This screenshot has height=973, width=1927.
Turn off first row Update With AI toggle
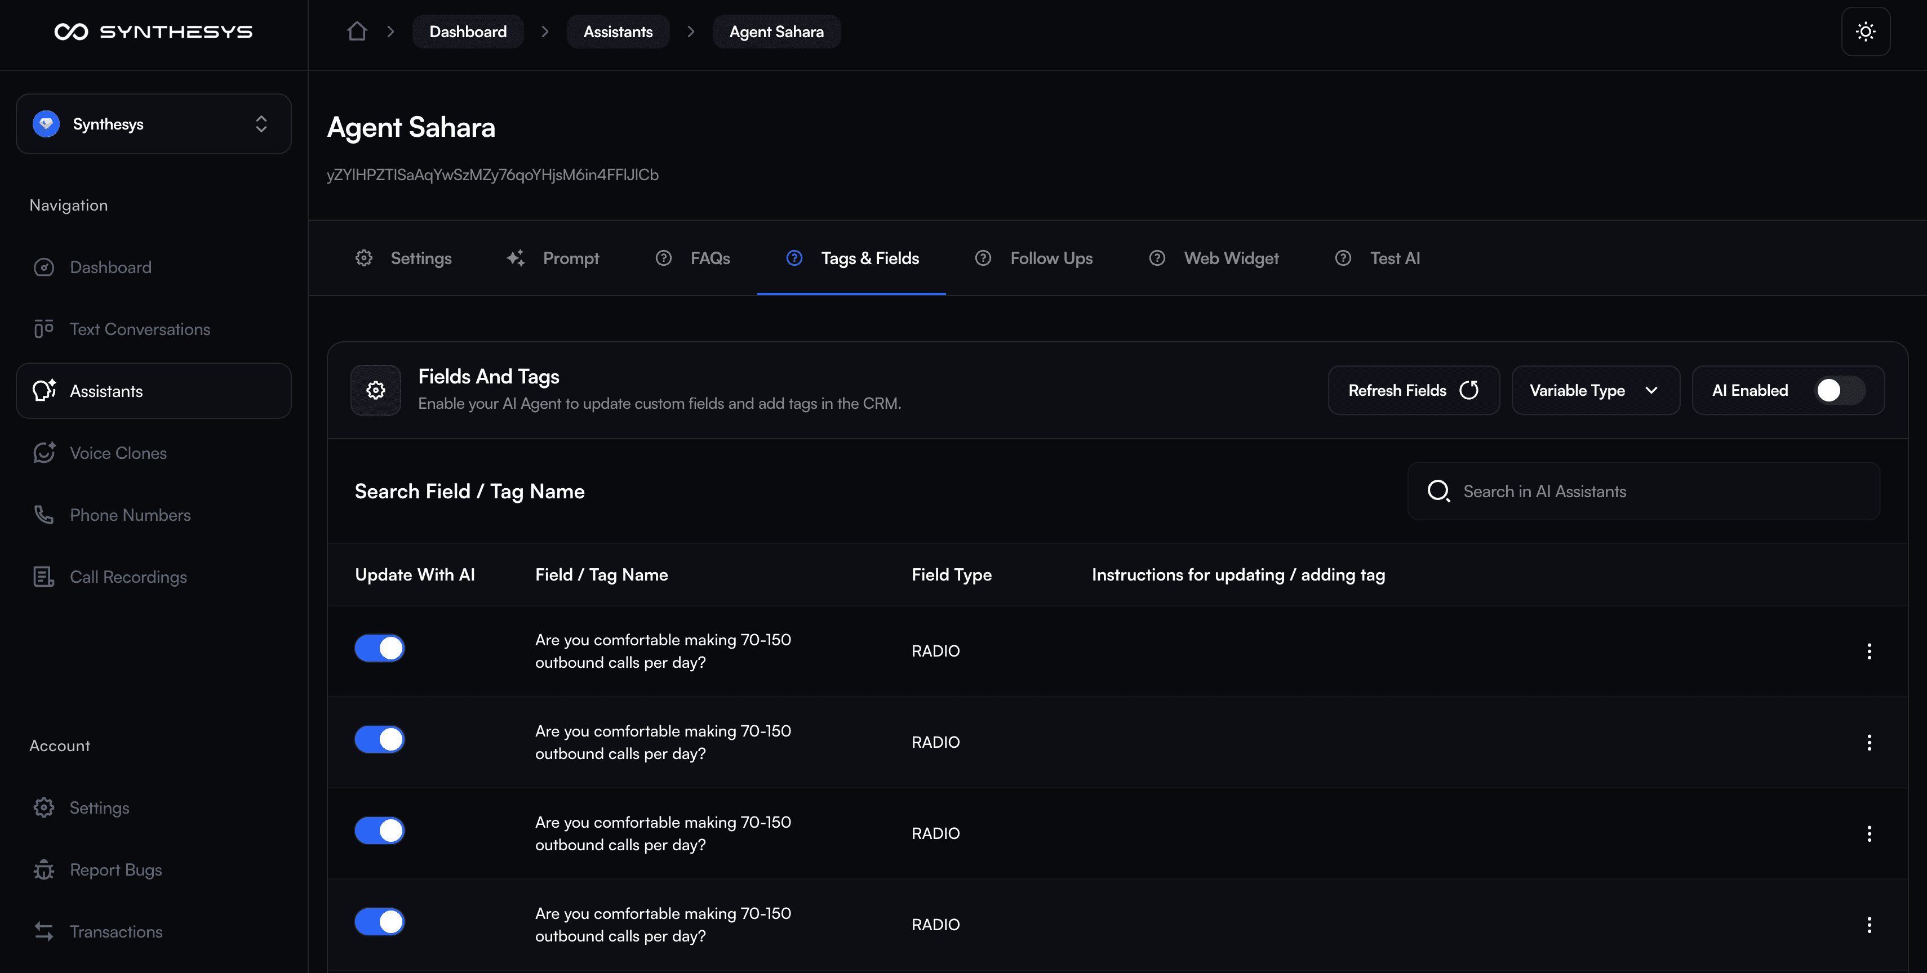coord(379,649)
